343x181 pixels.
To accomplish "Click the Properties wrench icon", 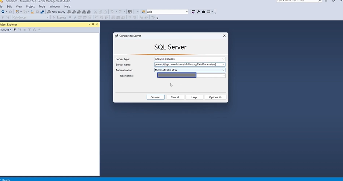I will pos(198,12).
